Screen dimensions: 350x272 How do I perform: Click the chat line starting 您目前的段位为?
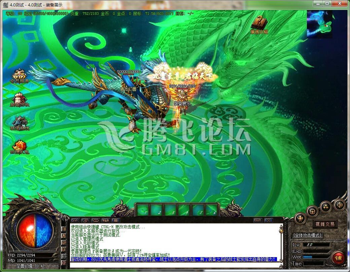tap(120, 255)
